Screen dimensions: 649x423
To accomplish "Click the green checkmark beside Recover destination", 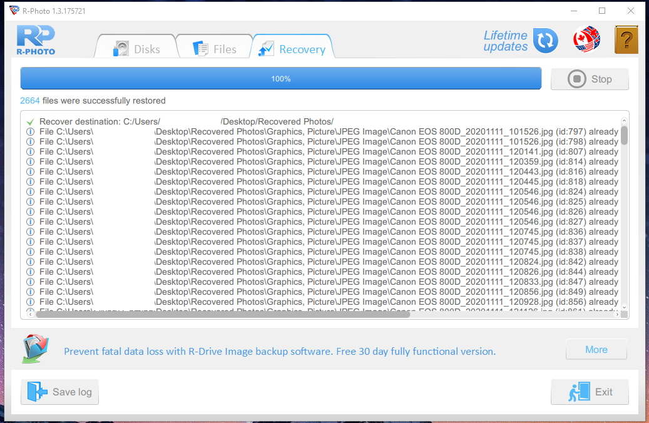I will [x=30, y=121].
